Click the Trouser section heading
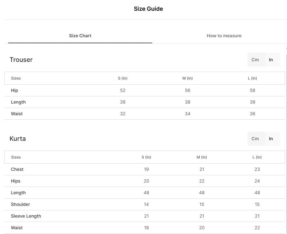The height and width of the screenshot is (234, 287). point(21,60)
